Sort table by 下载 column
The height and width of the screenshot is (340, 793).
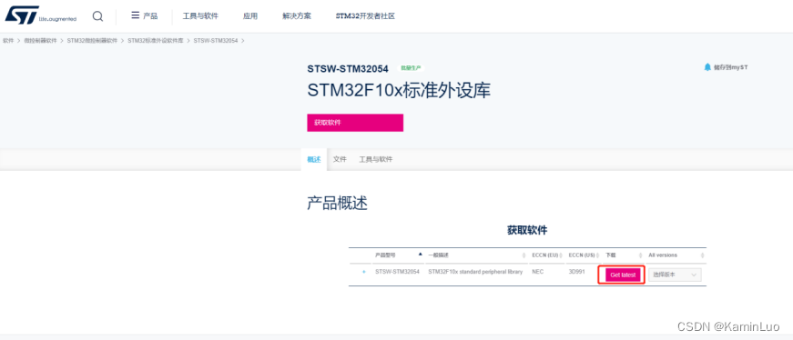pyautogui.click(x=624, y=255)
